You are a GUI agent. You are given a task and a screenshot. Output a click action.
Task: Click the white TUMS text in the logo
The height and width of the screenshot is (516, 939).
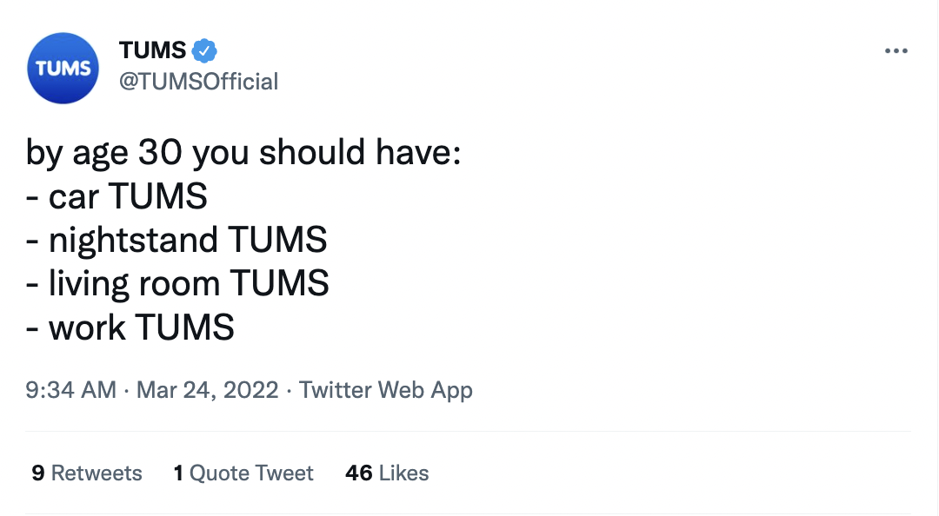[x=63, y=69]
